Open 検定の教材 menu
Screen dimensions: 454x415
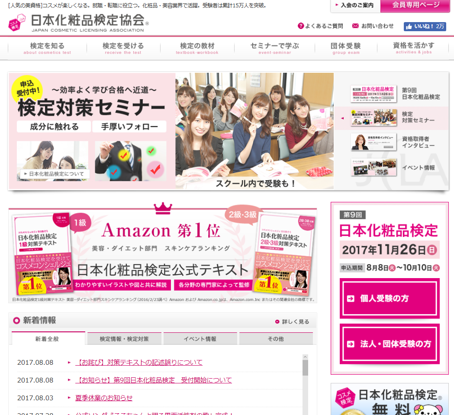[197, 48]
